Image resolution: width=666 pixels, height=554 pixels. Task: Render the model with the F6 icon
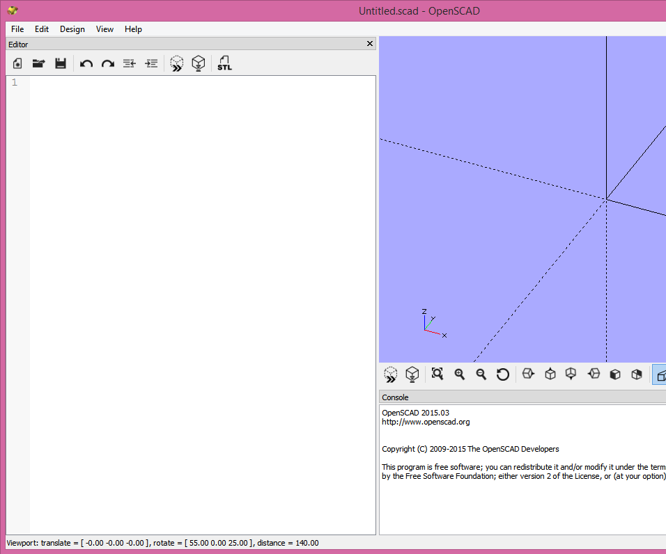point(199,63)
